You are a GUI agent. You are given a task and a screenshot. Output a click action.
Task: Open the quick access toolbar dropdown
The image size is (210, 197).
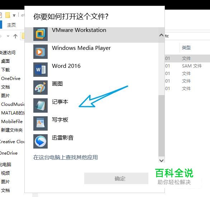point(14,15)
